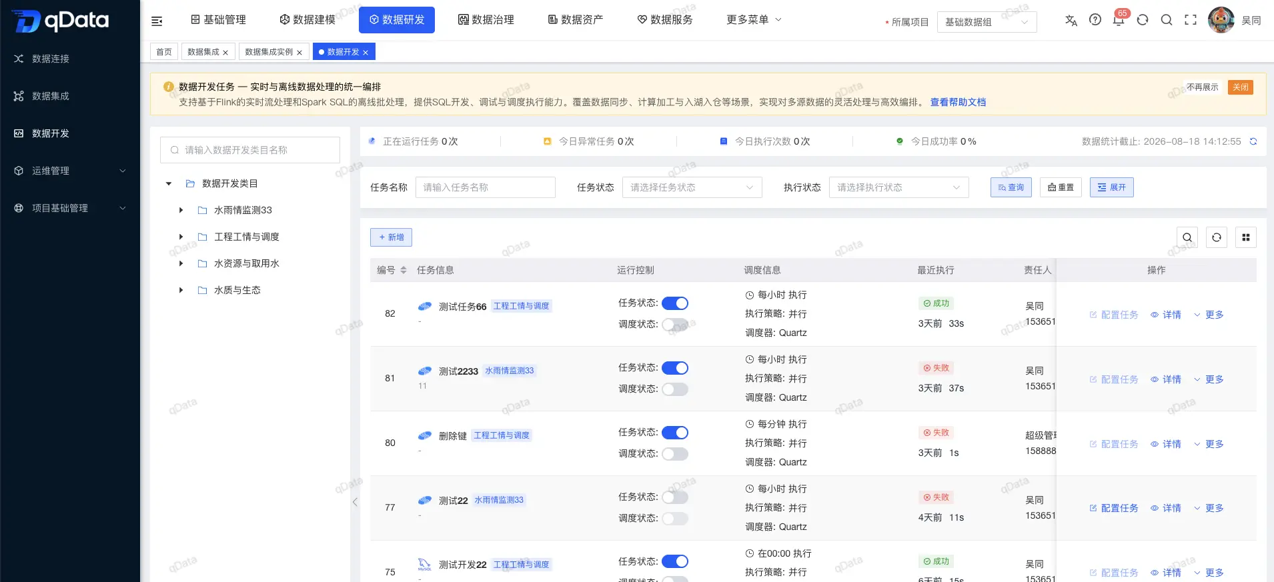Viewport: 1274px width, 582px height.
Task: Open 详情 for task 测试2233
Action: point(1166,379)
